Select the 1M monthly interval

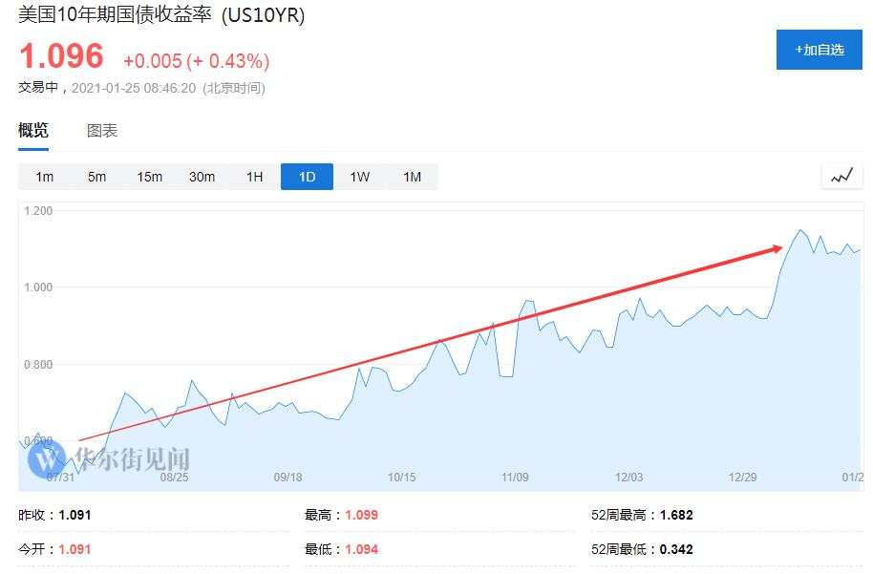(x=412, y=177)
